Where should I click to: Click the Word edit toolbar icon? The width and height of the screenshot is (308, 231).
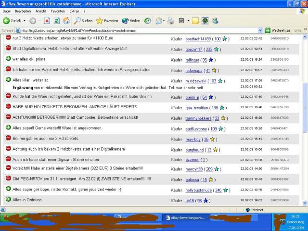[181, 21]
